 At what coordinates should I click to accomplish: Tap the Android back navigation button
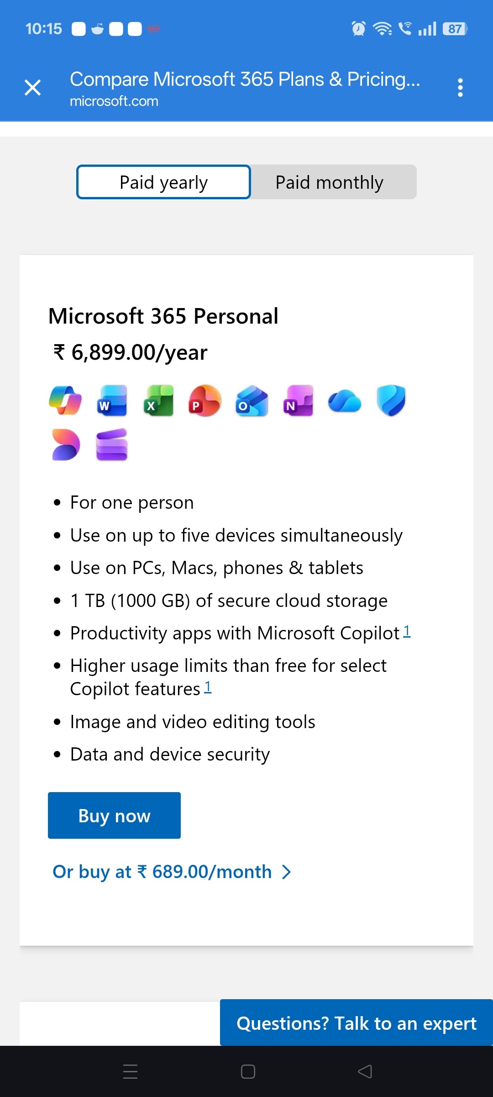[365, 1071]
